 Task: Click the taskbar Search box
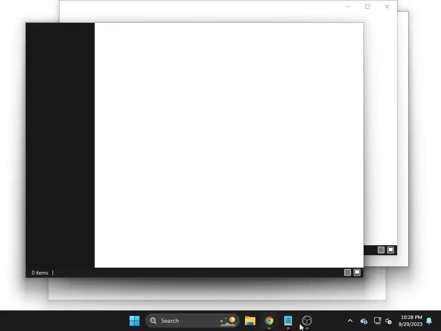pos(193,321)
